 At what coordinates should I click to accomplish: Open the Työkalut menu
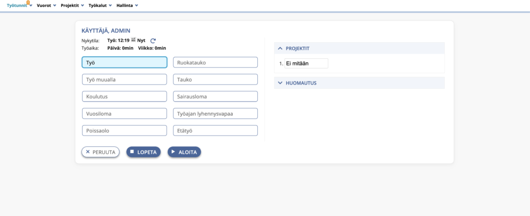click(x=101, y=6)
